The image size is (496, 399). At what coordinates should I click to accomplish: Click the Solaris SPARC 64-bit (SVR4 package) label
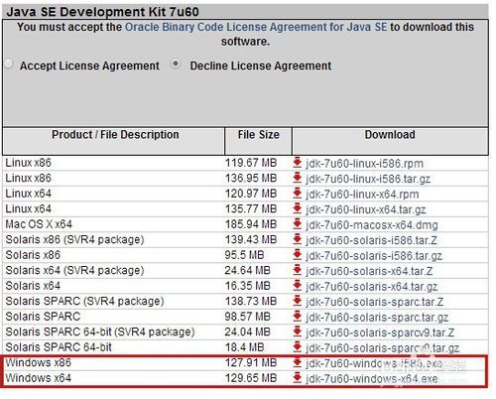pos(100,332)
